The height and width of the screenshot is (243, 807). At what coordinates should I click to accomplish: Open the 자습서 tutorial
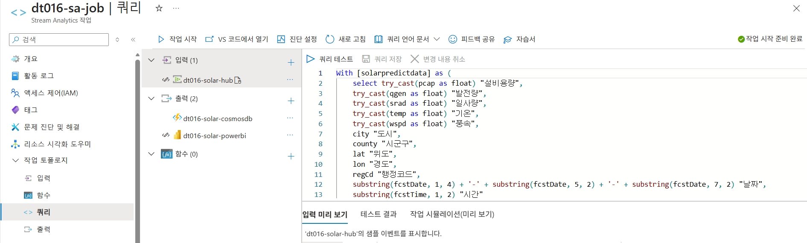tap(519, 39)
